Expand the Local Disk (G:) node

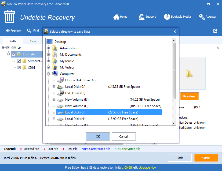[x=54, y=112]
